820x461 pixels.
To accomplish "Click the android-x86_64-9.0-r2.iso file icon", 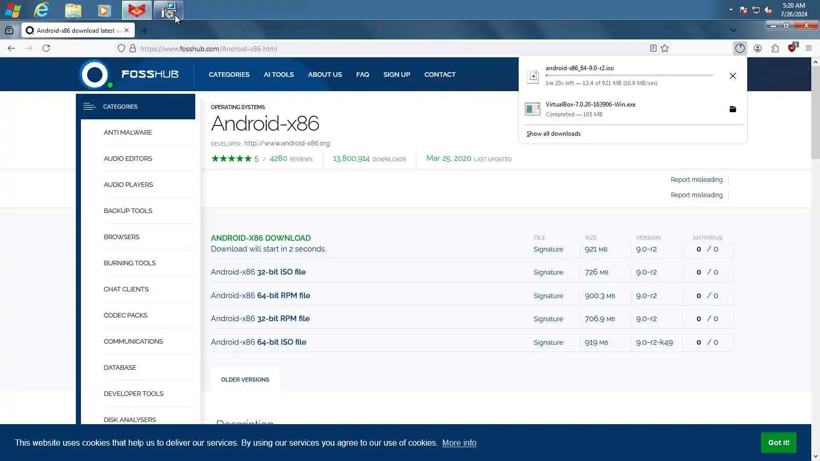I will pyautogui.click(x=533, y=76).
